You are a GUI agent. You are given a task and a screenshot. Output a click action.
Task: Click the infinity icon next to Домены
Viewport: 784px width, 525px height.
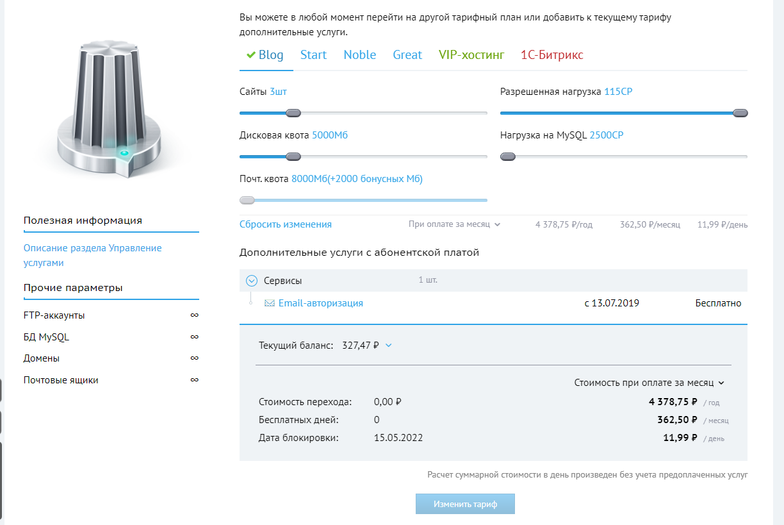click(194, 358)
